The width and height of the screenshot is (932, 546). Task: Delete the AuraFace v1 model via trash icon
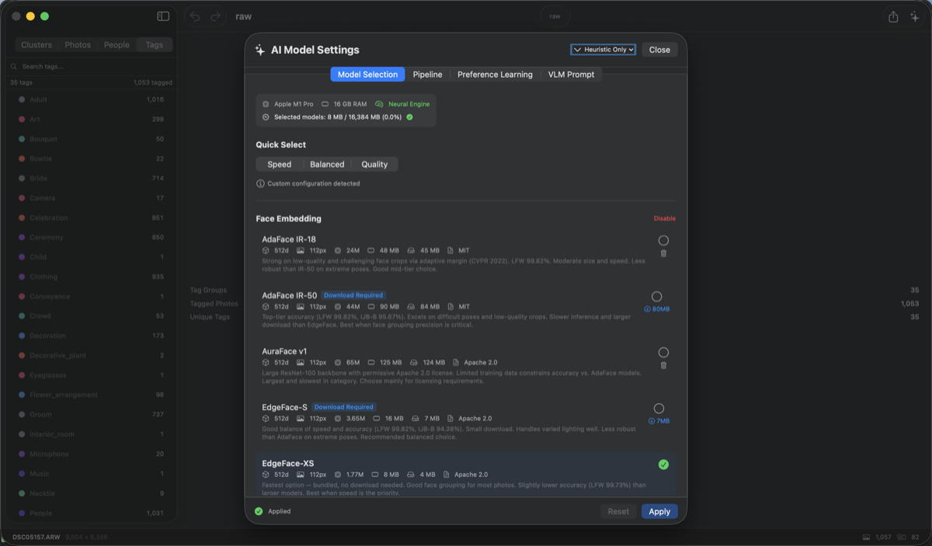click(663, 365)
